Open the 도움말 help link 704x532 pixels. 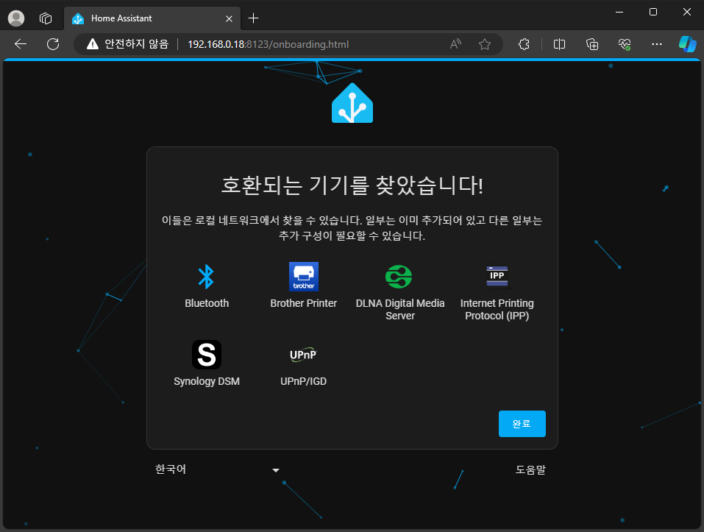(530, 469)
